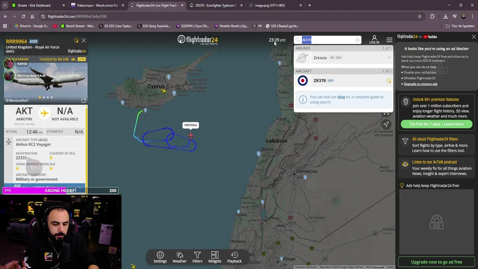Click the red RRR9964 aircraft on map

pyautogui.click(x=191, y=136)
